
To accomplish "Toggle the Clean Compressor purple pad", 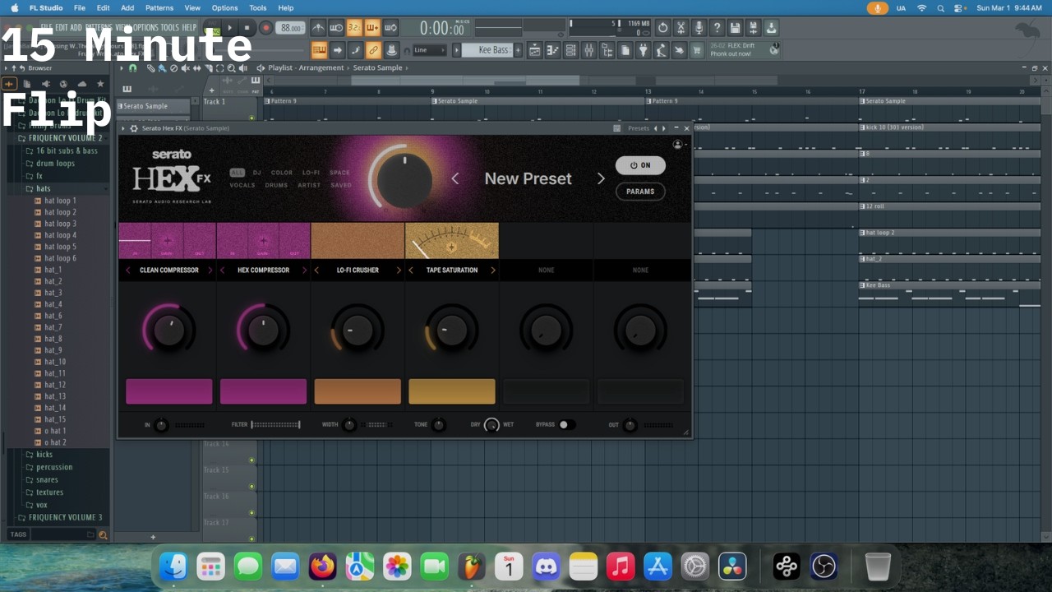I will (168, 391).
